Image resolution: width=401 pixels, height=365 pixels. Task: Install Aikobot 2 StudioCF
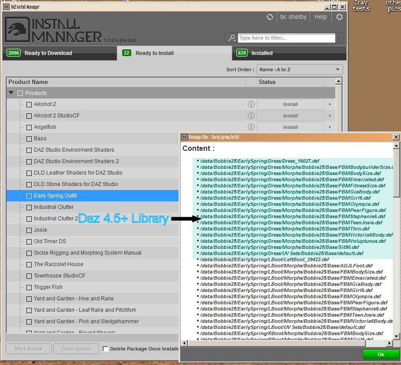[x=290, y=116]
